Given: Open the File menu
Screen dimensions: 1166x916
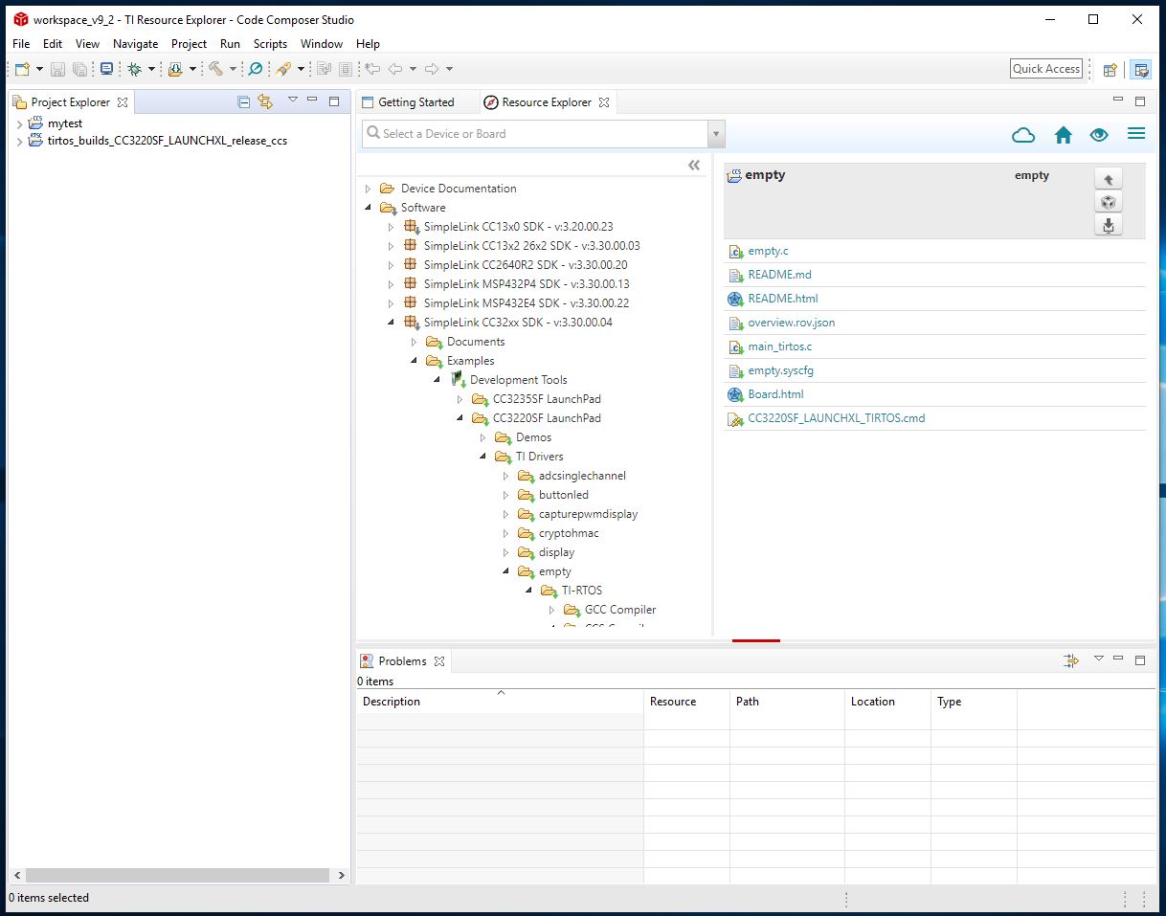Looking at the screenshot, I should click(21, 44).
